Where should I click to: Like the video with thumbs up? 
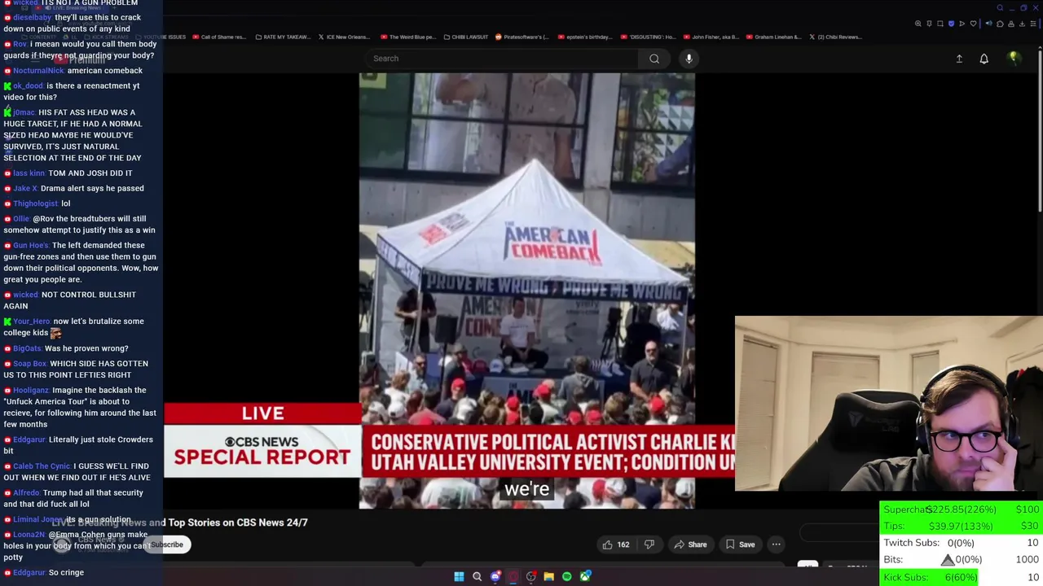tap(616, 544)
